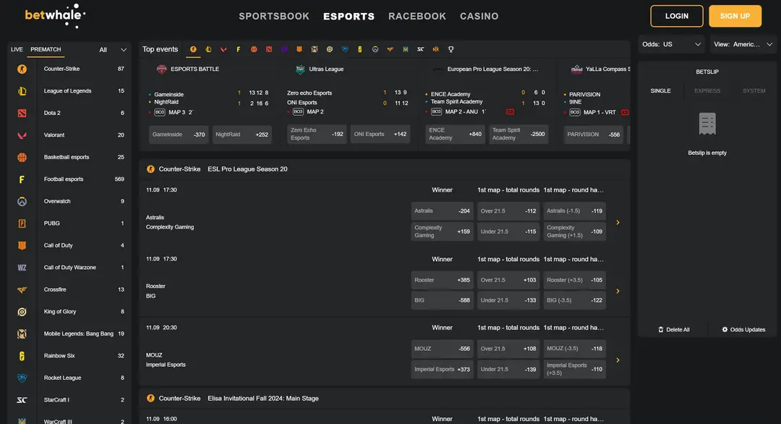Select Football esports icon in Top events bar
The height and width of the screenshot is (424, 781).
point(239,49)
